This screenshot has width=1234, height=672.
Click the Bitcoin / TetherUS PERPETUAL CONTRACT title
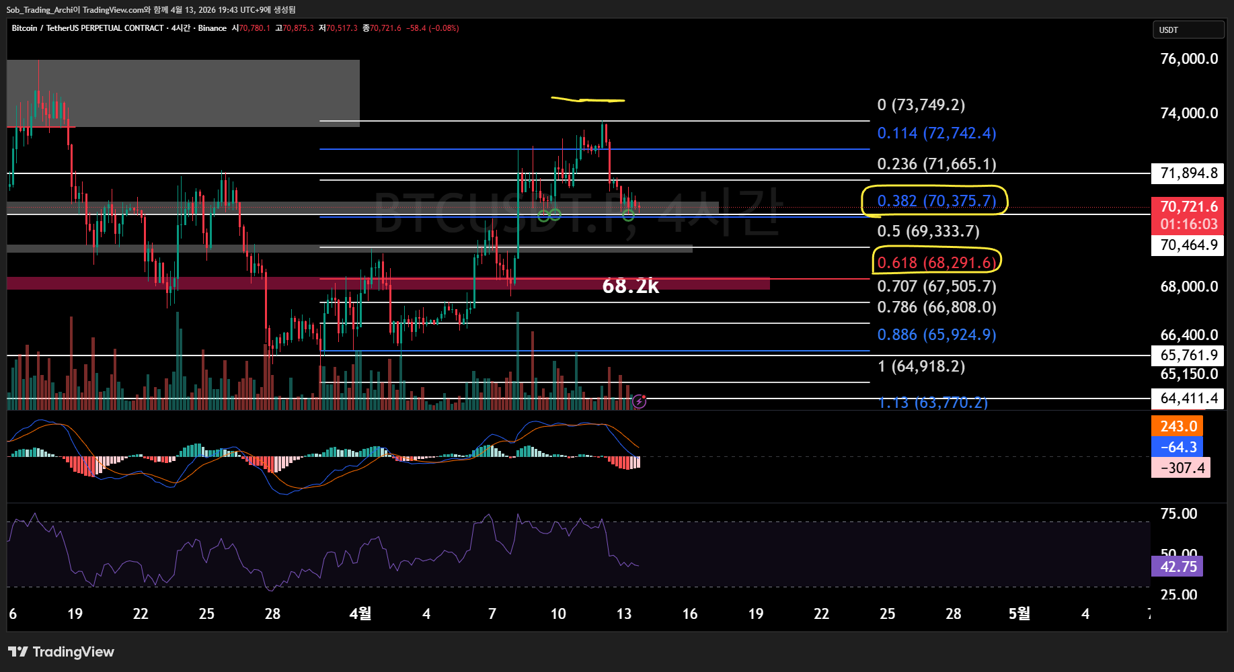(87, 28)
